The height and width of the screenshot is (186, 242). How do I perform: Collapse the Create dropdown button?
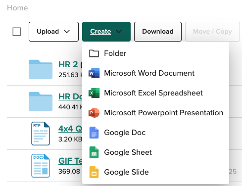click(x=106, y=32)
